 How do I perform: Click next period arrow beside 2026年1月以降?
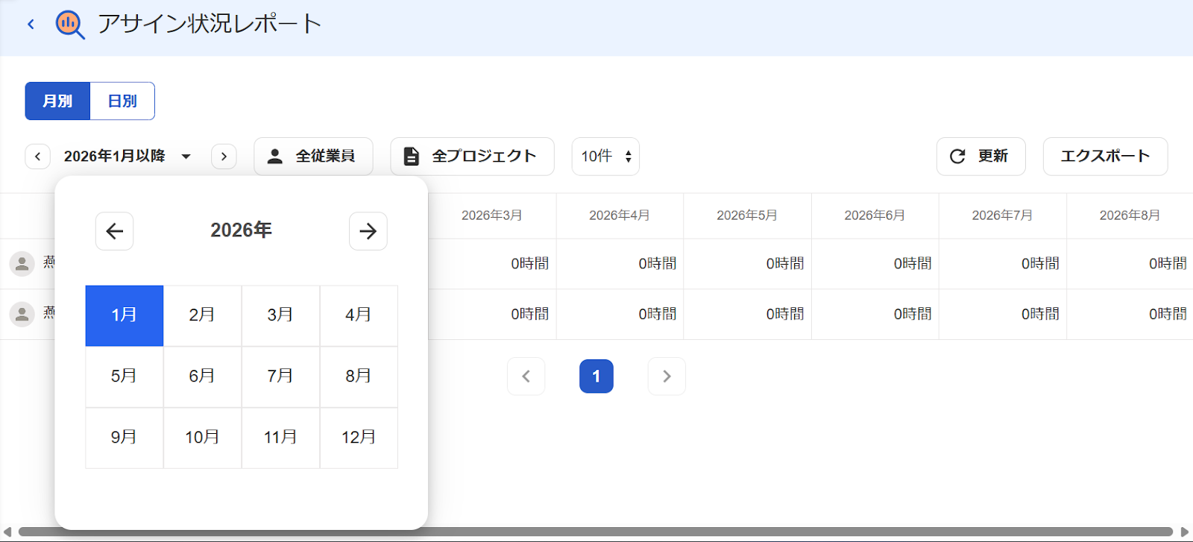tap(224, 157)
